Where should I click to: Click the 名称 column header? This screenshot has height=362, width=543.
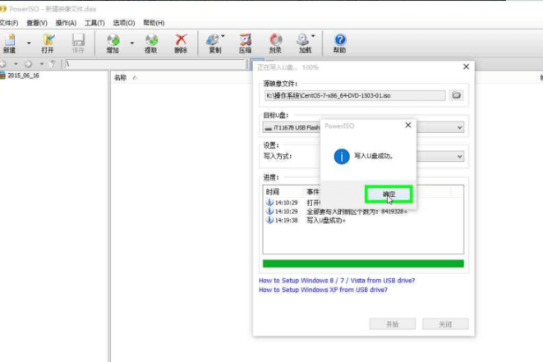tap(120, 77)
